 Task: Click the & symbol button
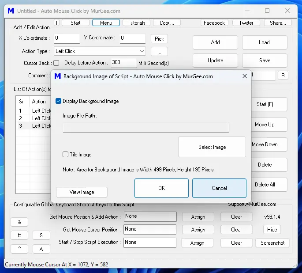[19, 222]
